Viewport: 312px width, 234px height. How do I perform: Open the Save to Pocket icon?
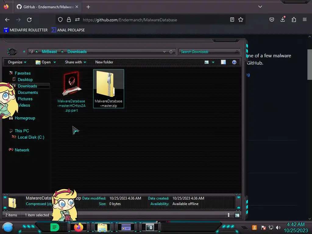tap(272, 19)
